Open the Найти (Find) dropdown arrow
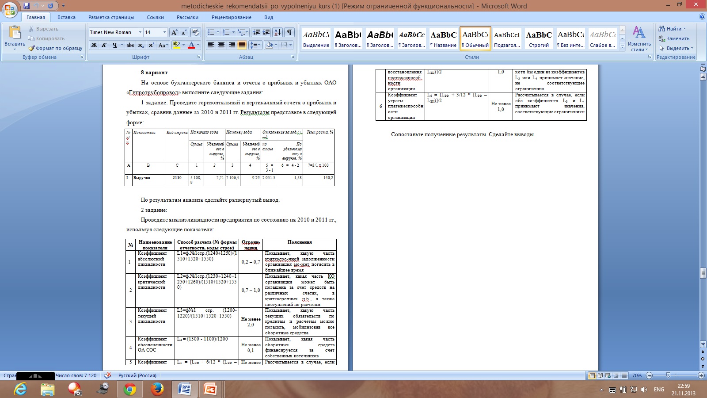707x398 pixels. [685, 29]
